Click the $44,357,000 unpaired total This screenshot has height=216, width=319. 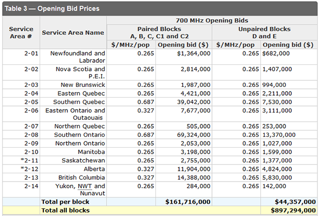coord(295,202)
